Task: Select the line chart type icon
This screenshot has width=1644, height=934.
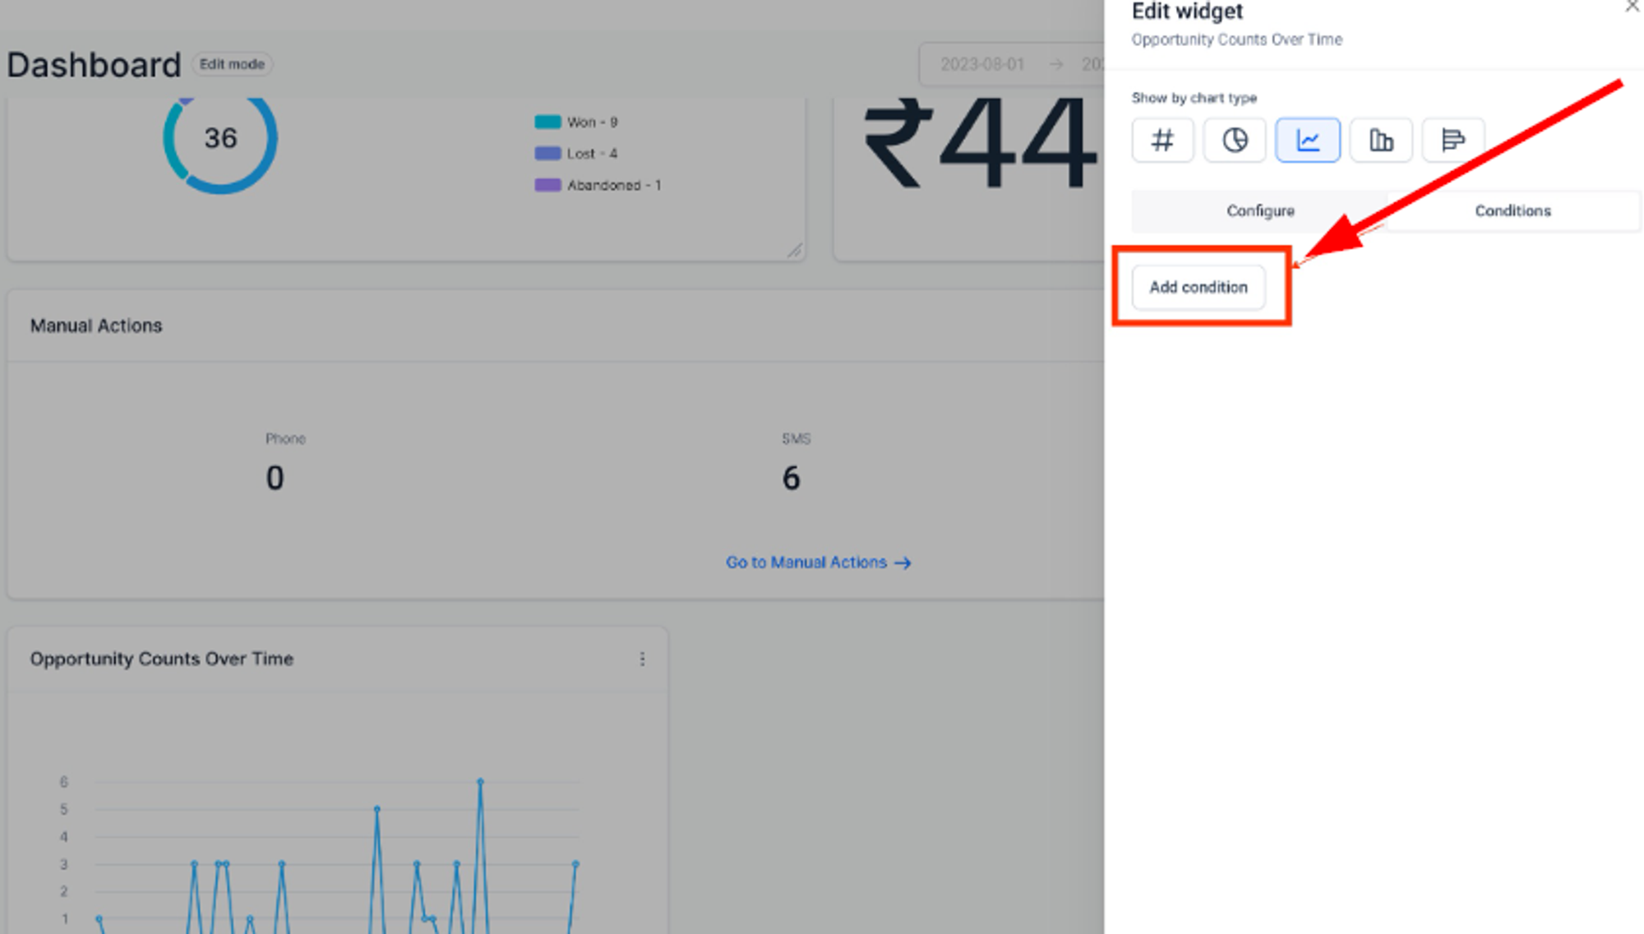Action: click(x=1308, y=141)
